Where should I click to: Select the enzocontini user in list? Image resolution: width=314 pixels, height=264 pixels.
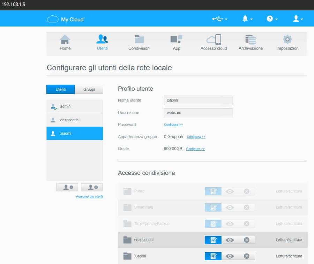[75, 120]
